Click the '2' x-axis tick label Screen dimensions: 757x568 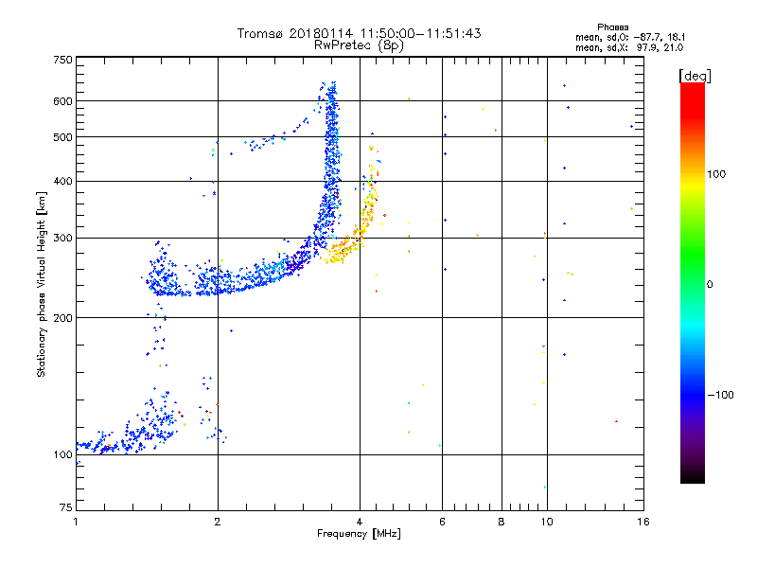click(218, 522)
